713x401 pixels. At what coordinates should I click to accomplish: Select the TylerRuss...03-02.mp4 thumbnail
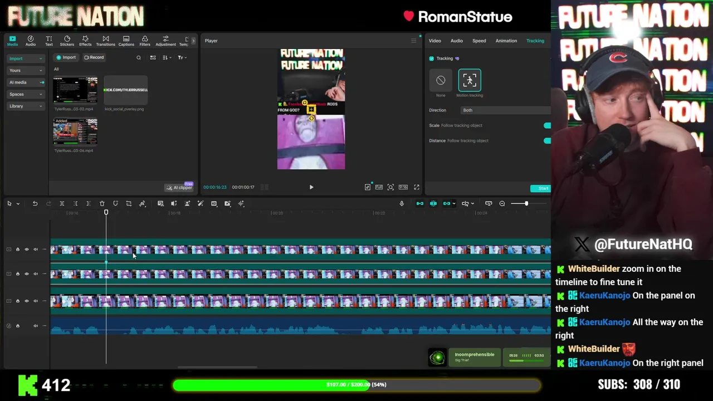click(x=75, y=90)
